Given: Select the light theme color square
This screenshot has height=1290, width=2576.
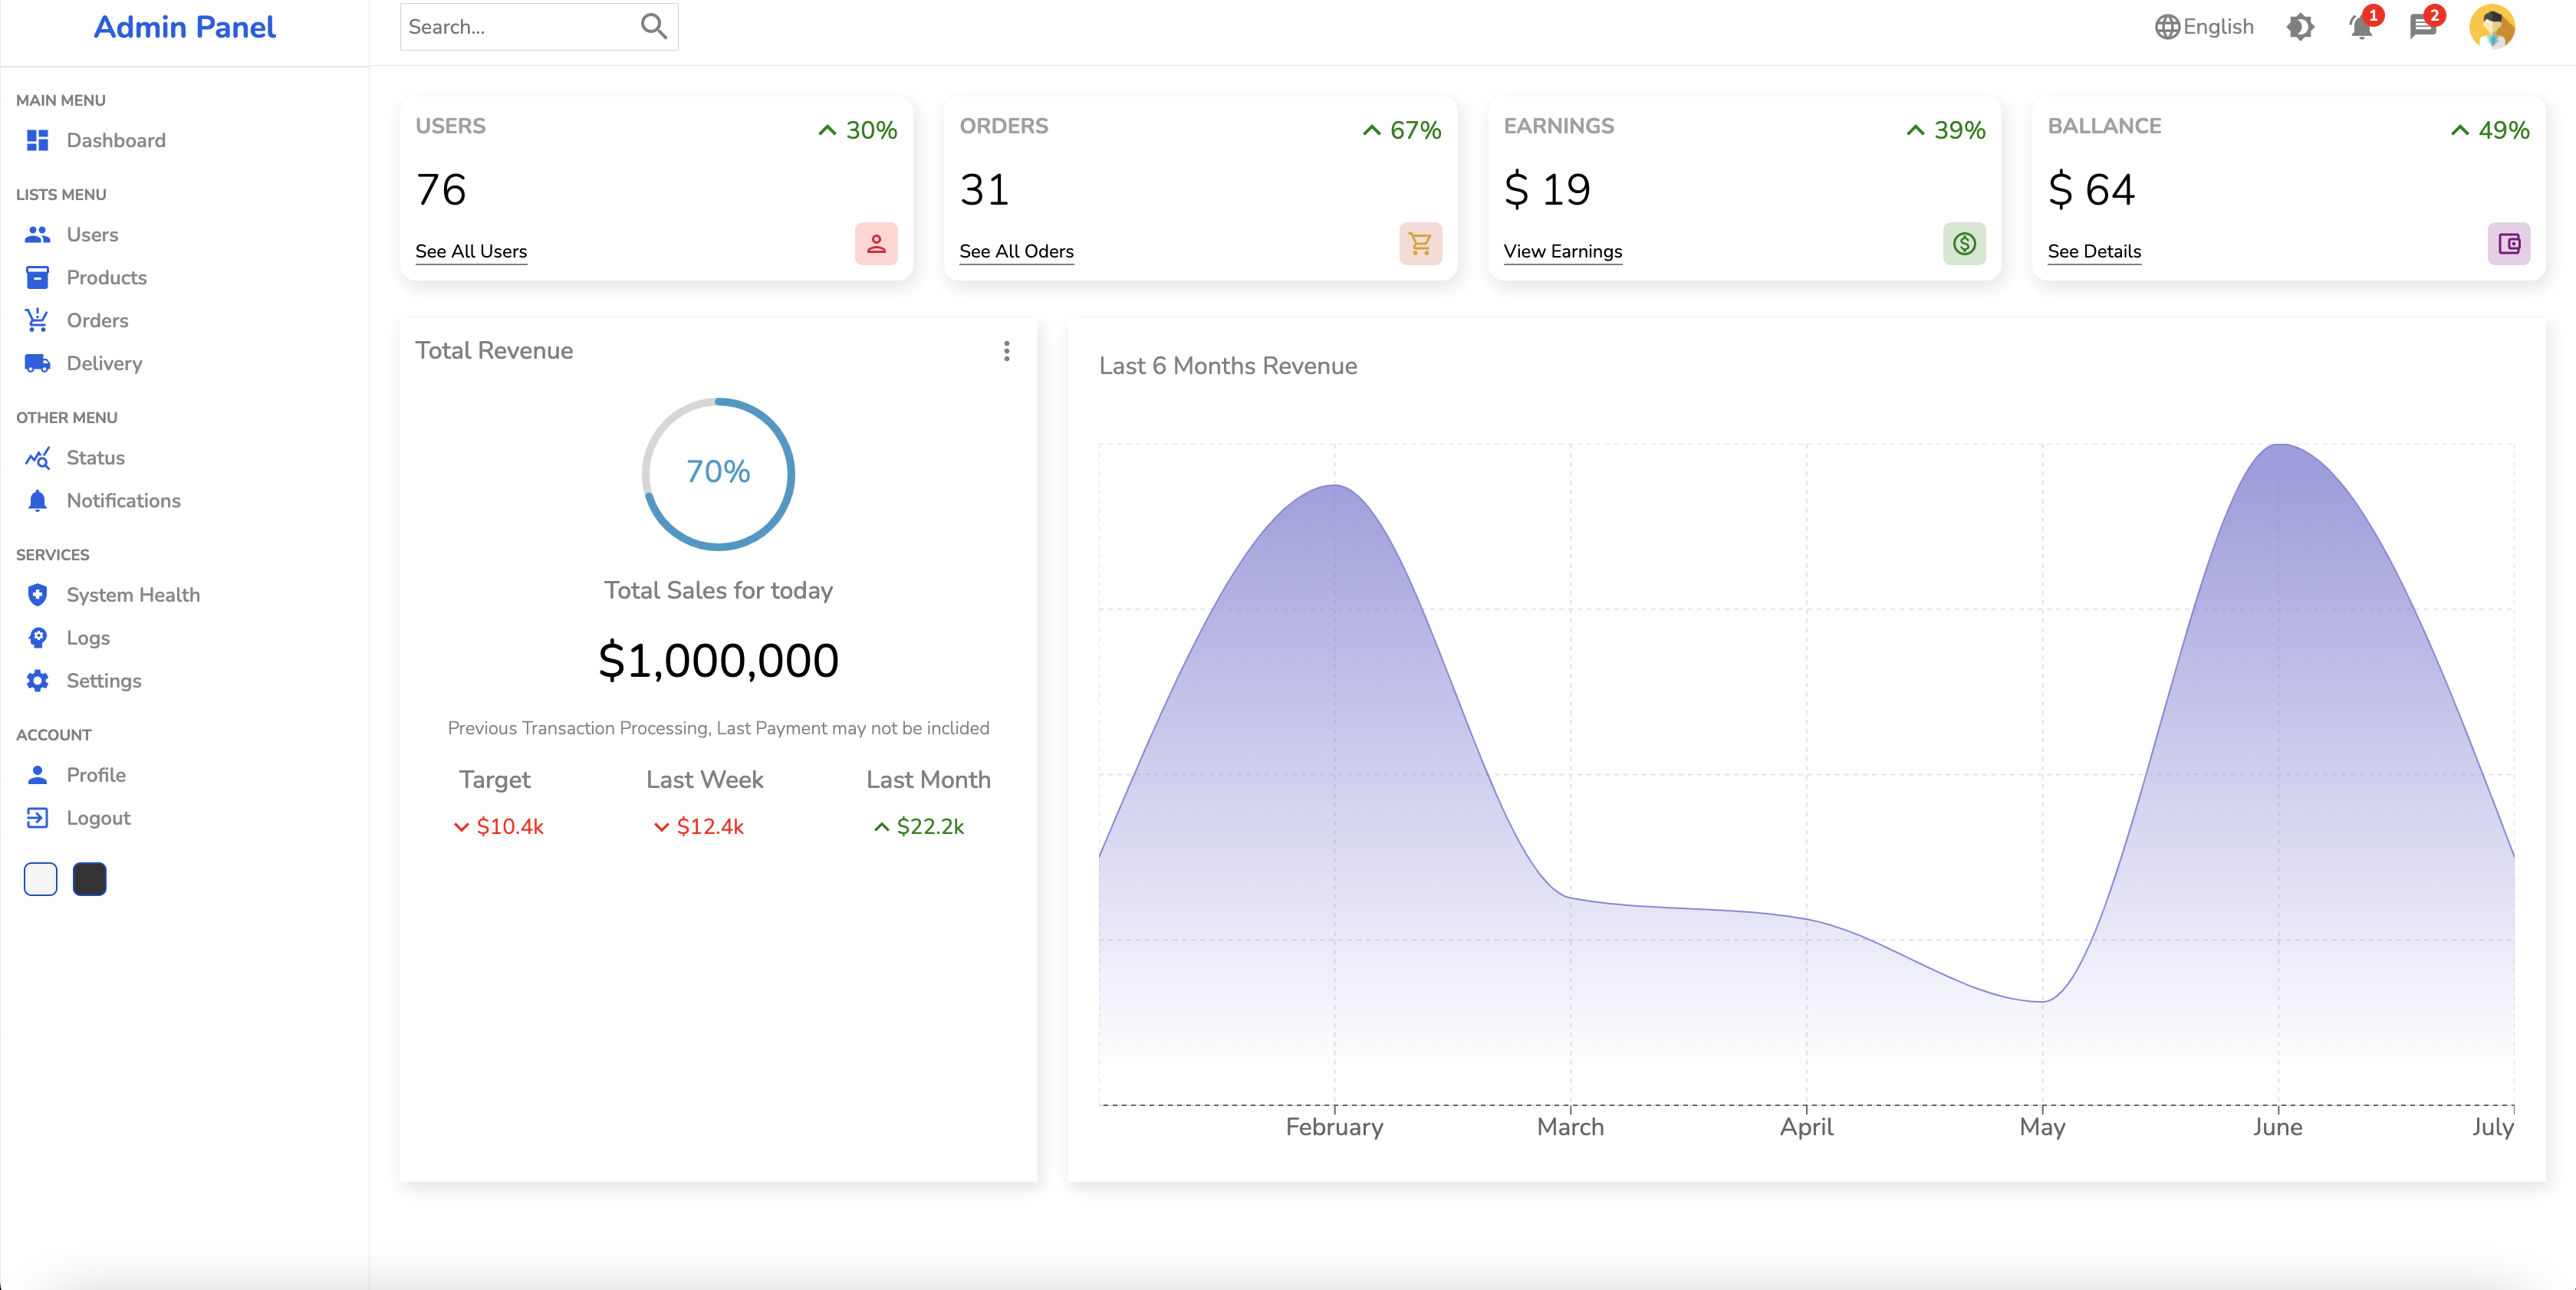Looking at the screenshot, I should tap(40, 879).
